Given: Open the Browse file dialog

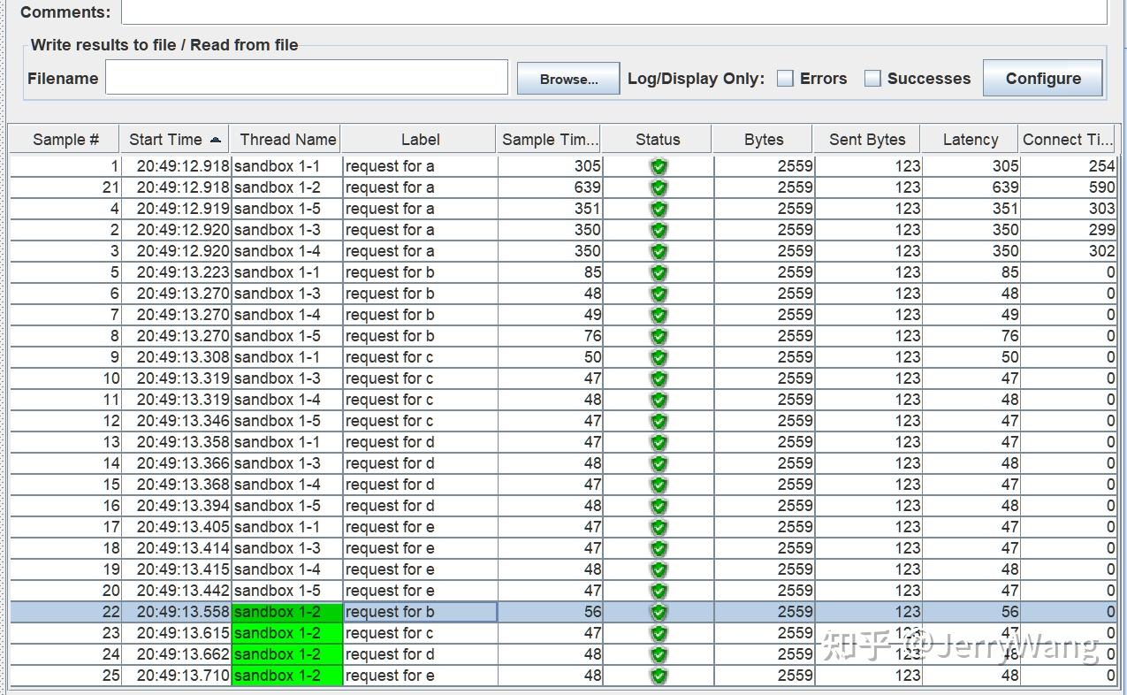Looking at the screenshot, I should point(567,78).
